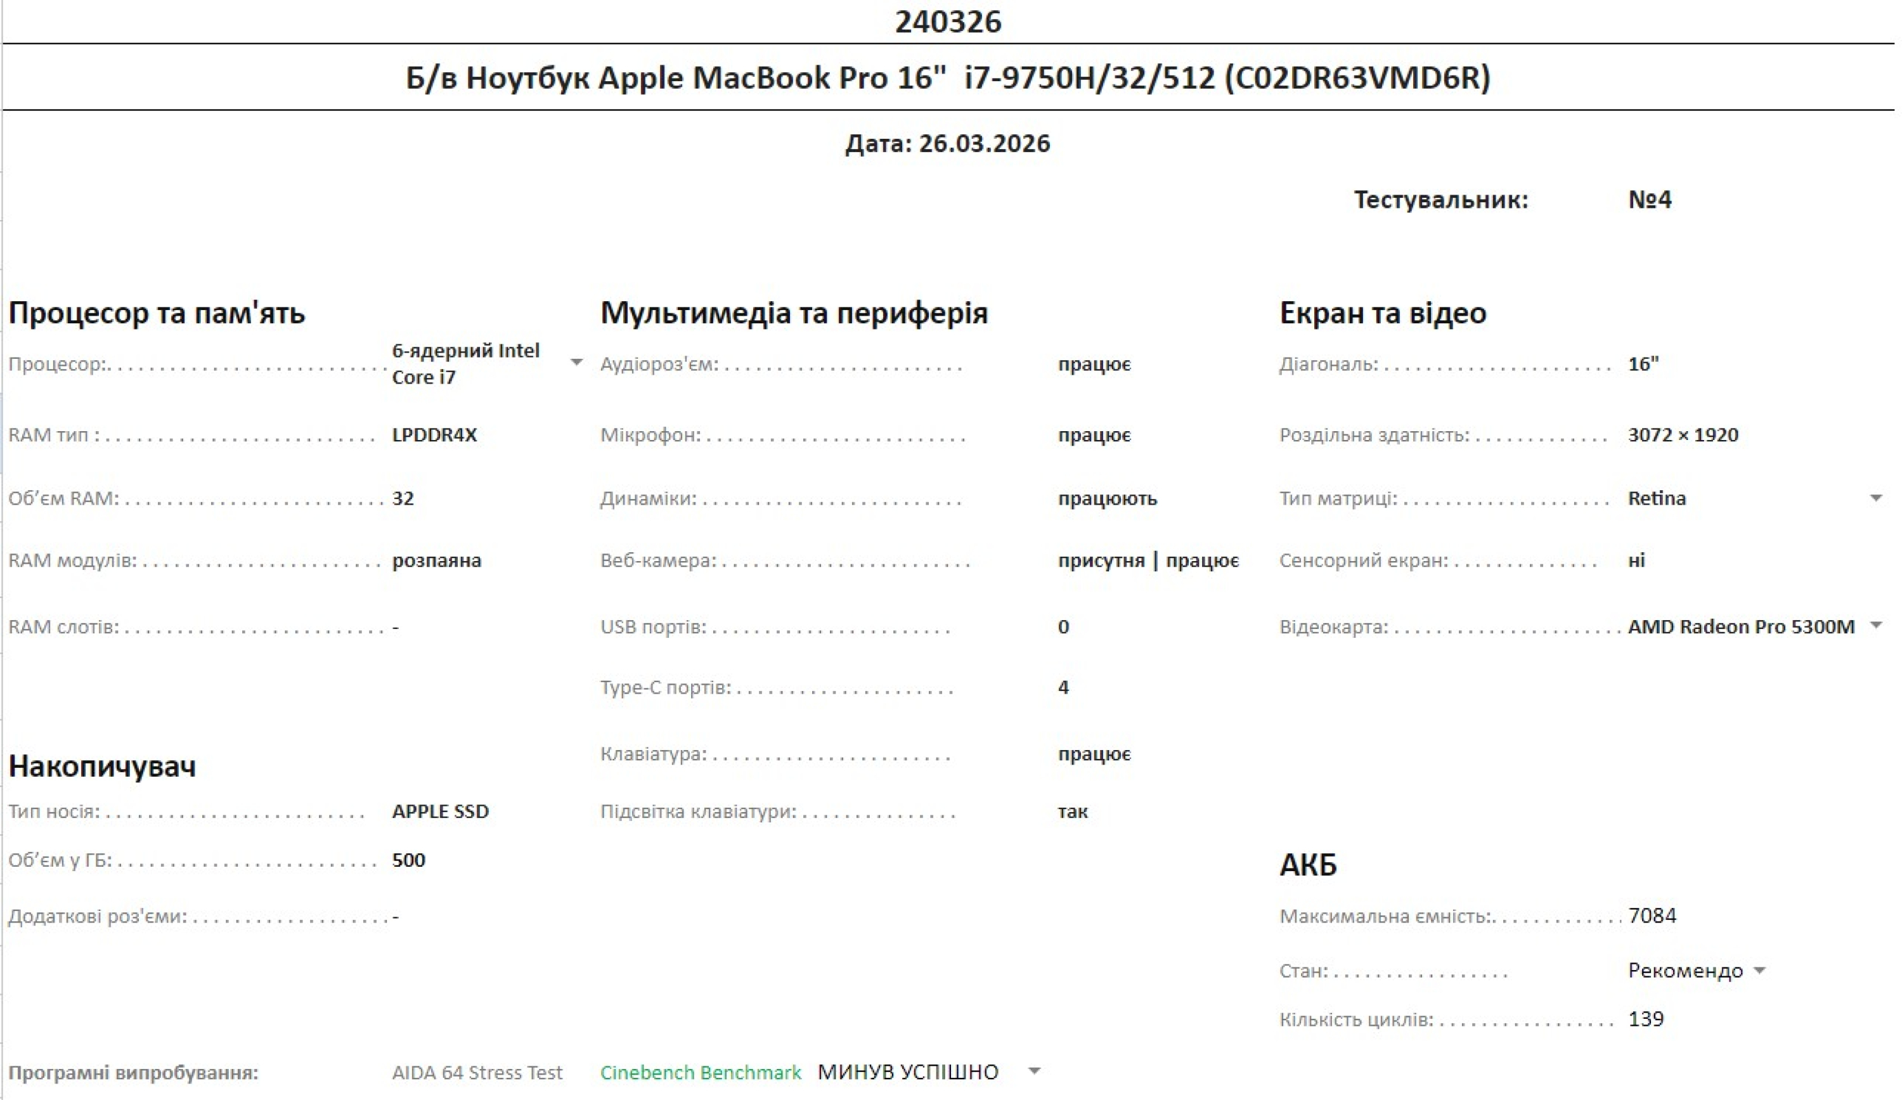
Task: Expand the Тип матриці Retina dropdown
Action: pos(1877,498)
